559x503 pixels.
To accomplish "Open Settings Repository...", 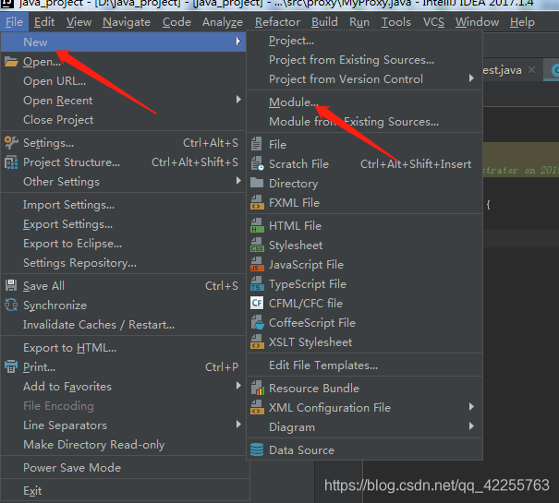I will pos(124,263).
